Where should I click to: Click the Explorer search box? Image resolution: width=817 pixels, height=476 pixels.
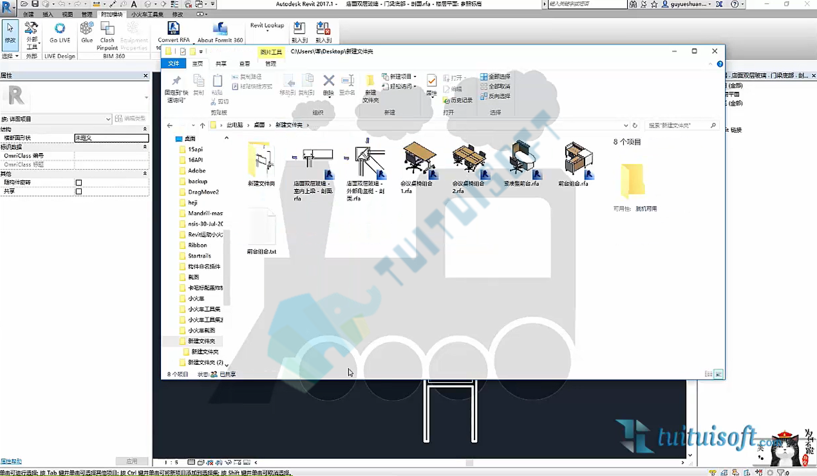click(x=682, y=125)
